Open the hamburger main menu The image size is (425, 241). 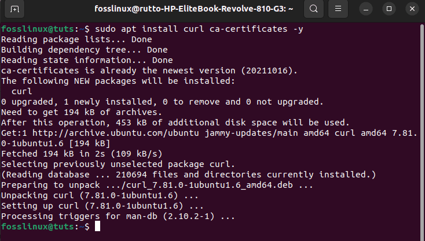click(x=338, y=9)
